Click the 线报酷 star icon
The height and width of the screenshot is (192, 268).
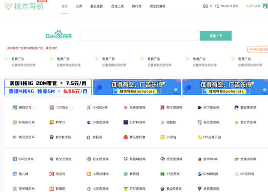pyautogui.click(x=162, y=122)
